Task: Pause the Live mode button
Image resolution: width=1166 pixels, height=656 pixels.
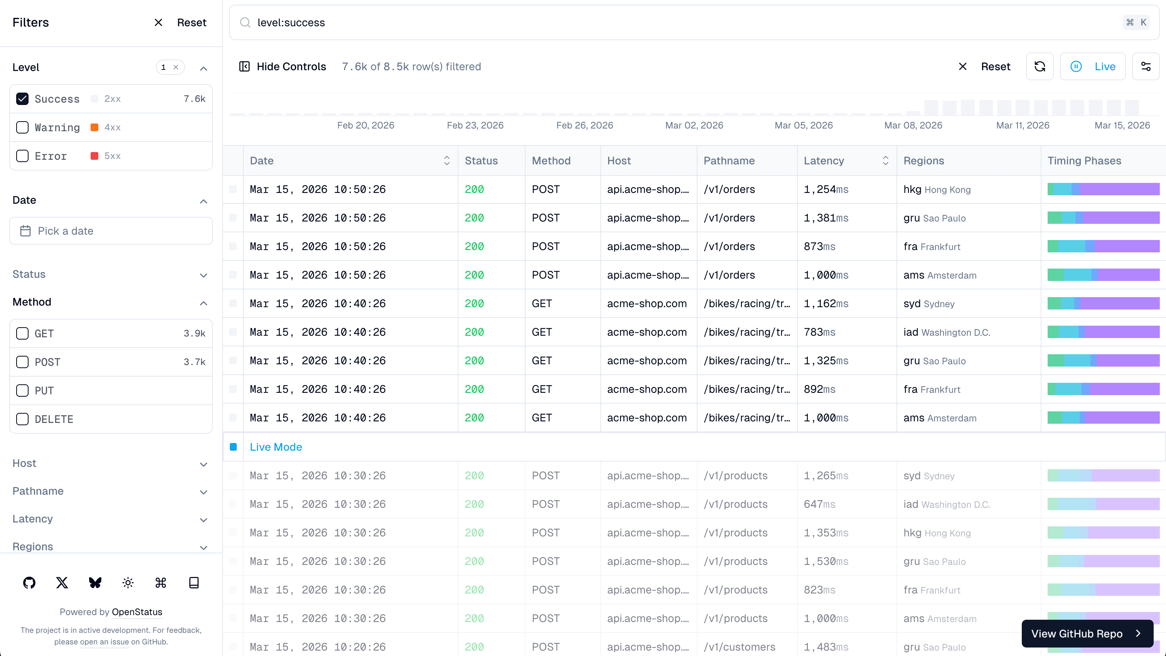Action: [1093, 67]
